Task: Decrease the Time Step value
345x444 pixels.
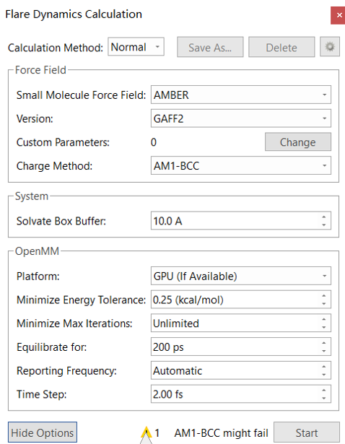Action: tap(324, 398)
